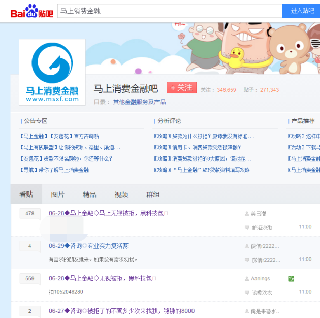Open the 马上消费金融 forum avatar logo
This screenshot has width=320, height=318.
[x=52, y=72]
